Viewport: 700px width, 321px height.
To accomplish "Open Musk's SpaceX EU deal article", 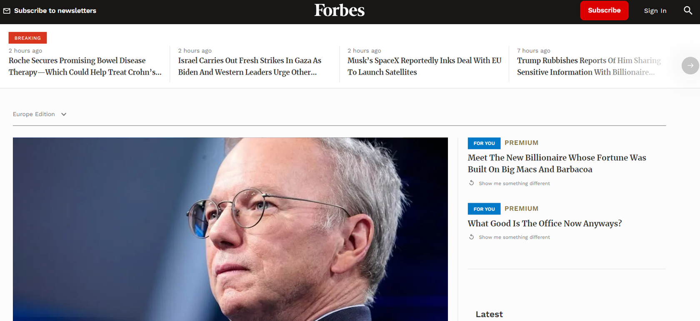I will click(x=424, y=66).
